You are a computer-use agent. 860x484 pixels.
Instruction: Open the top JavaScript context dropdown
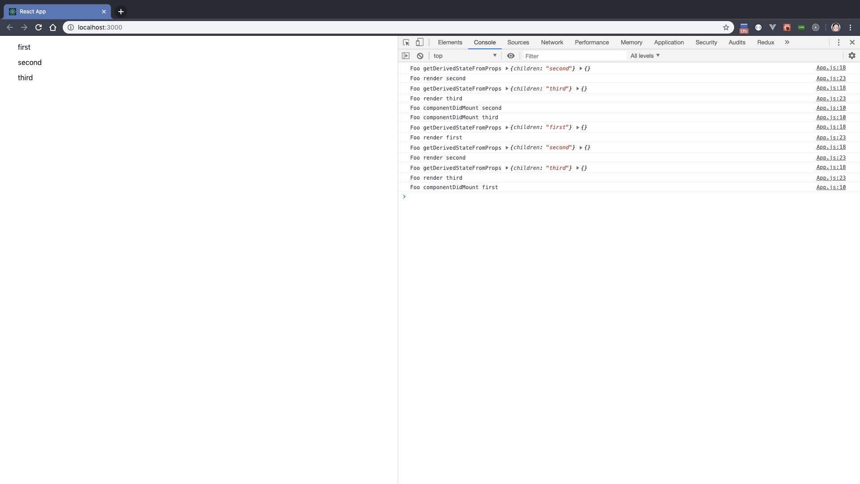pyautogui.click(x=465, y=56)
